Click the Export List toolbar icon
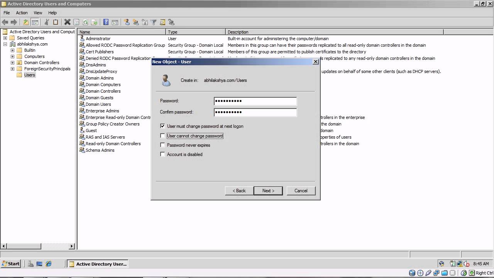 pyautogui.click(x=94, y=22)
